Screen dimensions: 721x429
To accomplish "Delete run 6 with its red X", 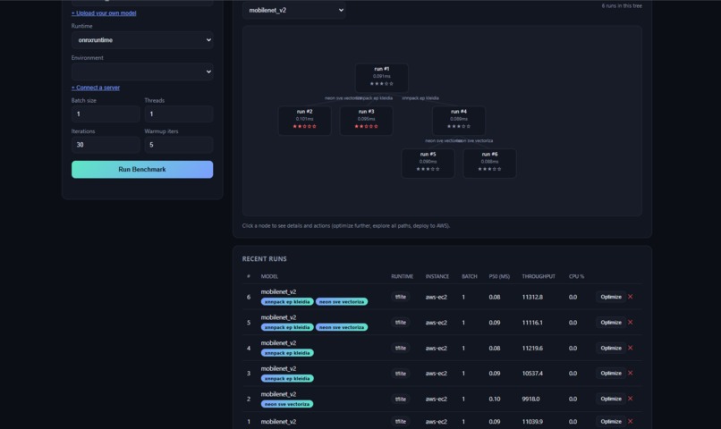I will click(631, 297).
